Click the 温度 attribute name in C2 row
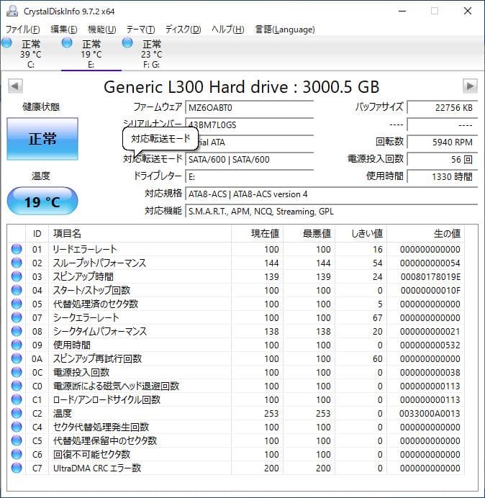 63,413
